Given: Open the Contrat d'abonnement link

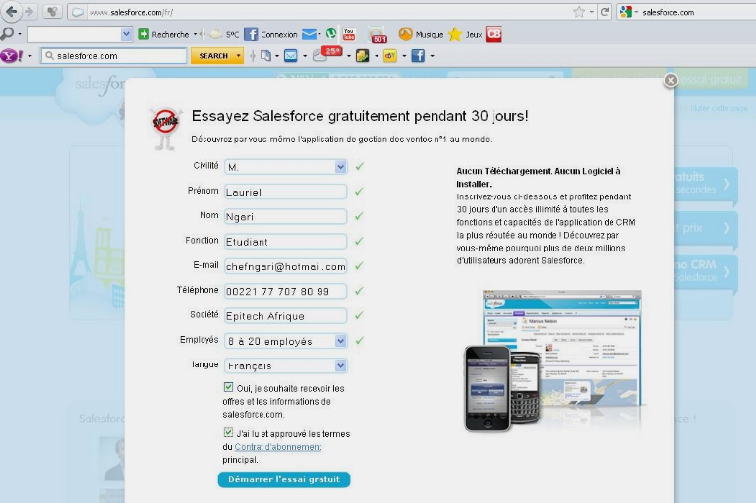Looking at the screenshot, I should (277, 447).
